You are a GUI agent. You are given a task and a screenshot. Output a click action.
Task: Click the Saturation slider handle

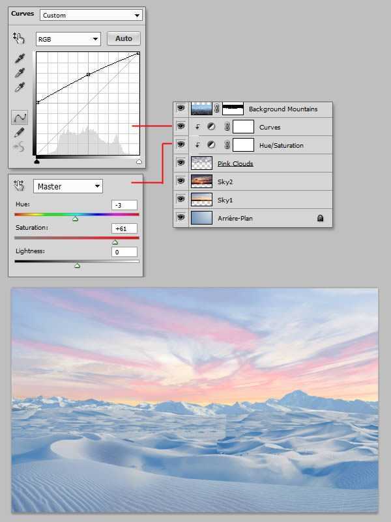click(115, 241)
